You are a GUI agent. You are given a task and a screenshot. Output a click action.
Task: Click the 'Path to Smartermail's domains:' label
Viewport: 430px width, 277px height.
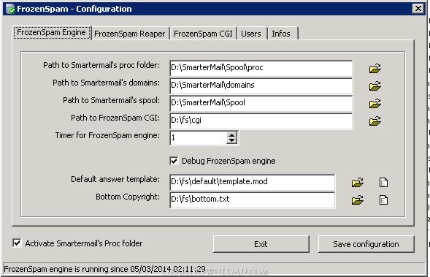[107, 83]
